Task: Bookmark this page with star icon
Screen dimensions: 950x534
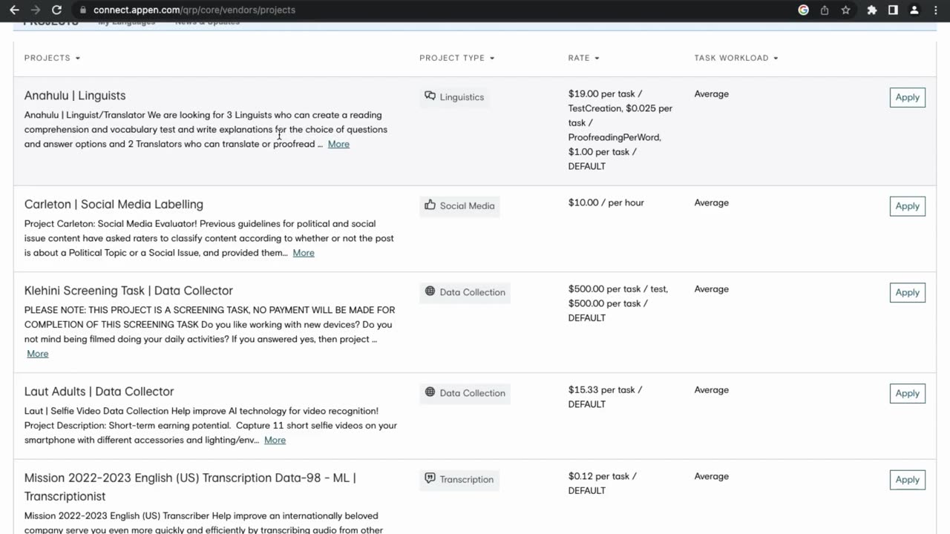Action: [x=846, y=10]
